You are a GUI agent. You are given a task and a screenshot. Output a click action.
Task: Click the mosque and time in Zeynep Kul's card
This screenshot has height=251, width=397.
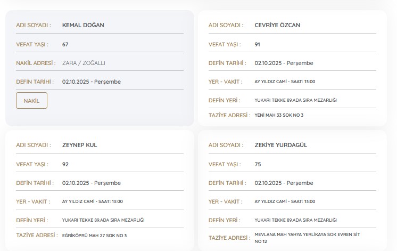click(x=93, y=201)
